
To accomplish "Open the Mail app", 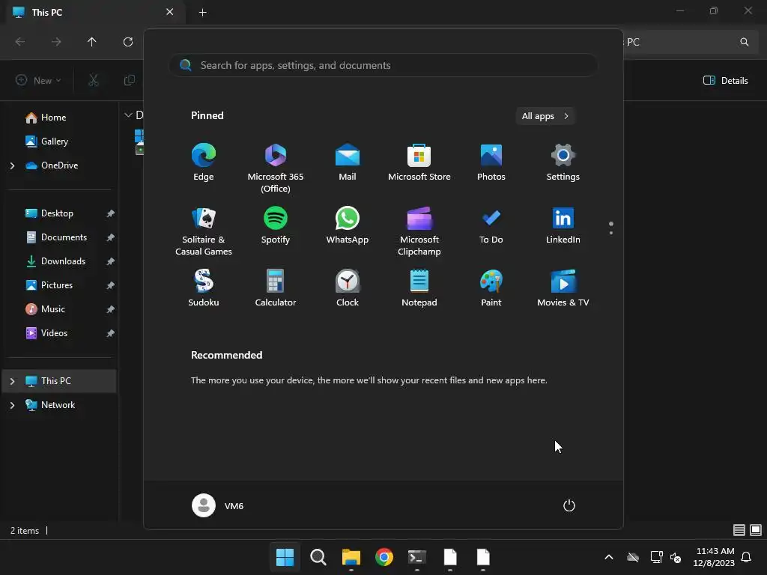I will click(348, 162).
